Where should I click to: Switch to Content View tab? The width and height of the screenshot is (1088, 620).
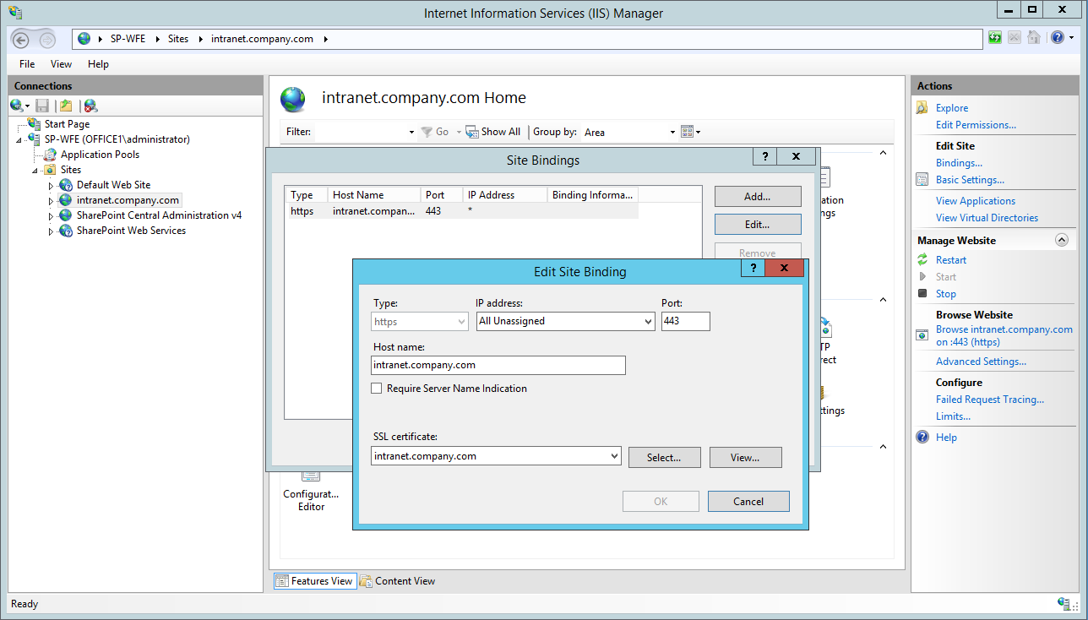pos(397,581)
